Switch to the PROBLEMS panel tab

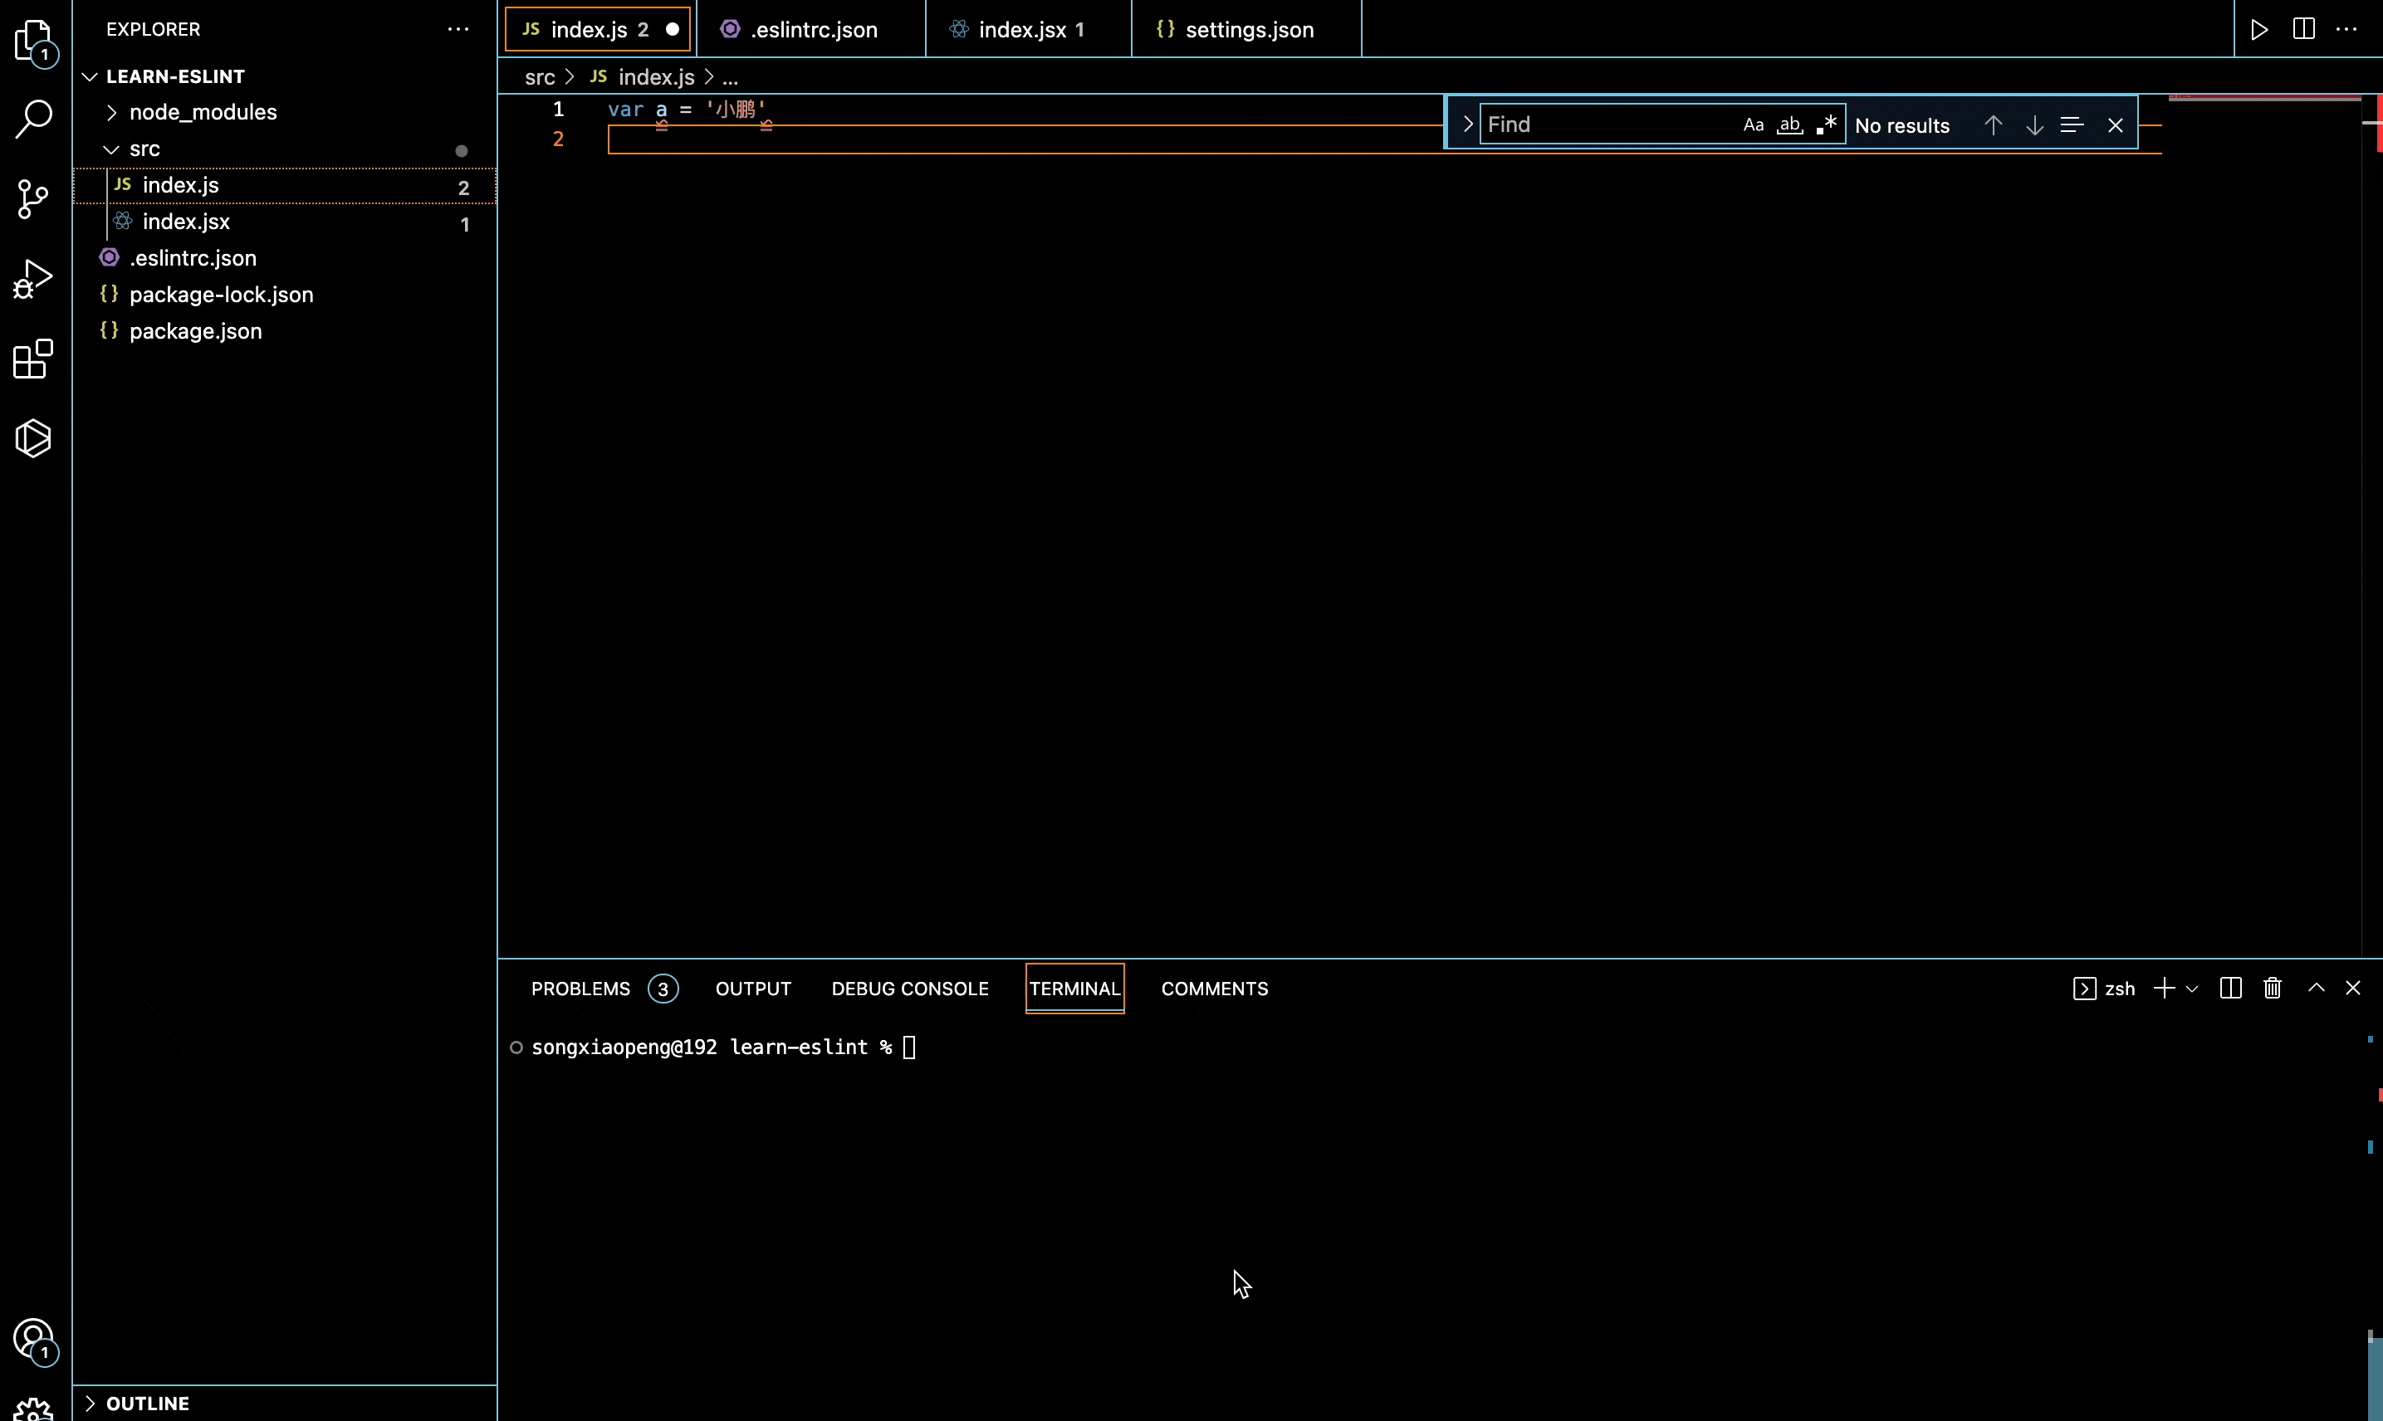coord(580,989)
